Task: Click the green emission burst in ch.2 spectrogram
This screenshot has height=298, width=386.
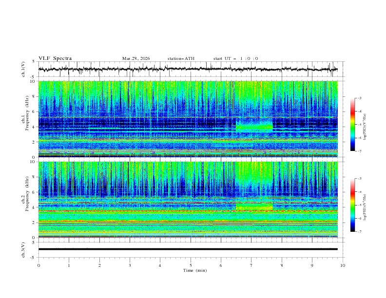Action: (x=254, y=206)
